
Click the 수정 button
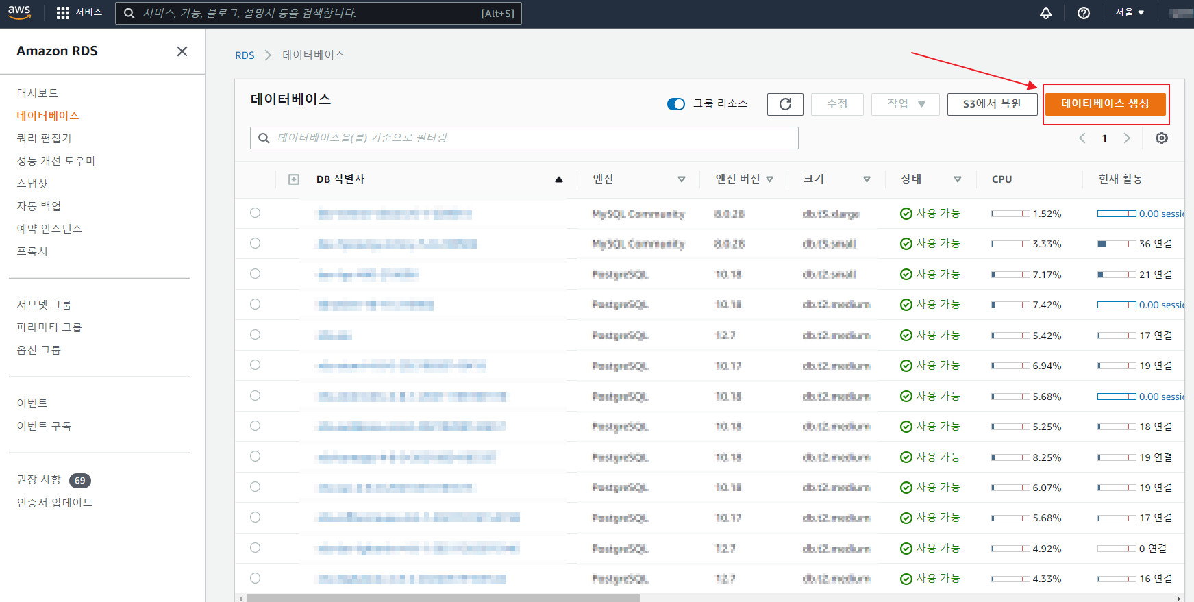(x=837, y=104)
